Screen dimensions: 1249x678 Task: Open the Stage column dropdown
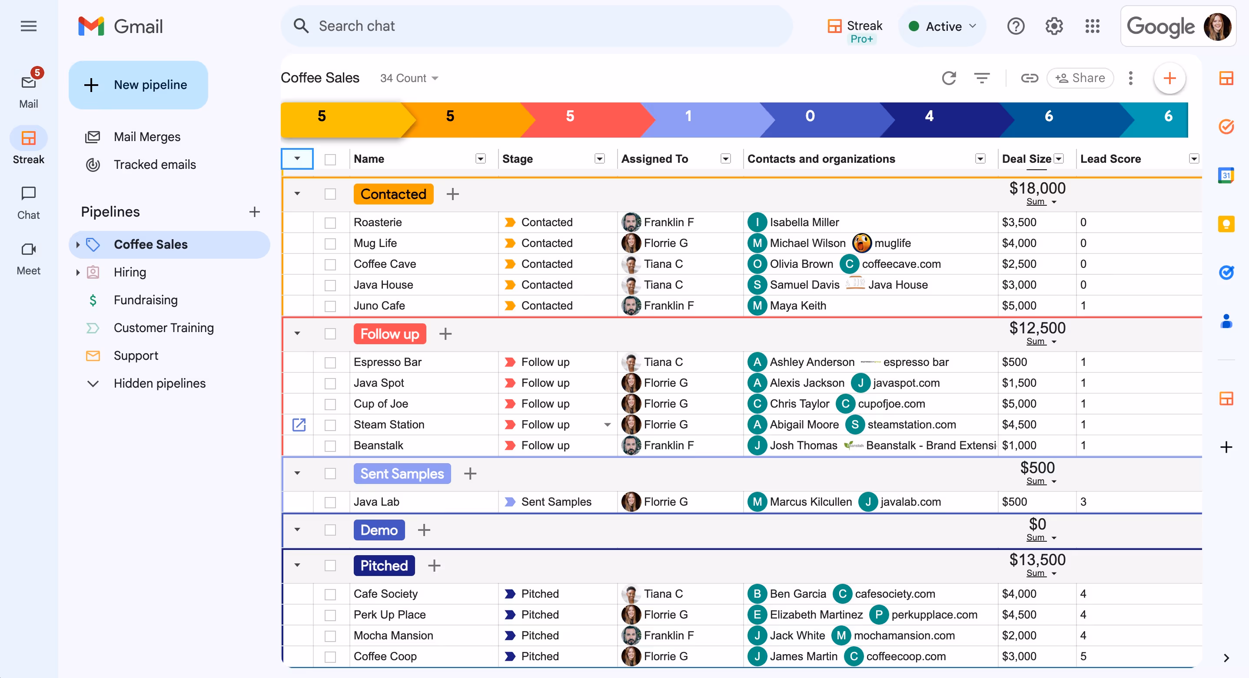click(x=600, y=158)
